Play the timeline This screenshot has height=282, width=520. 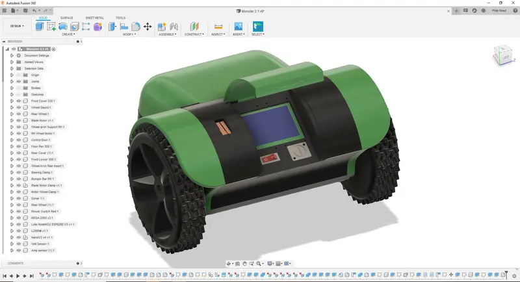[18, 276]
